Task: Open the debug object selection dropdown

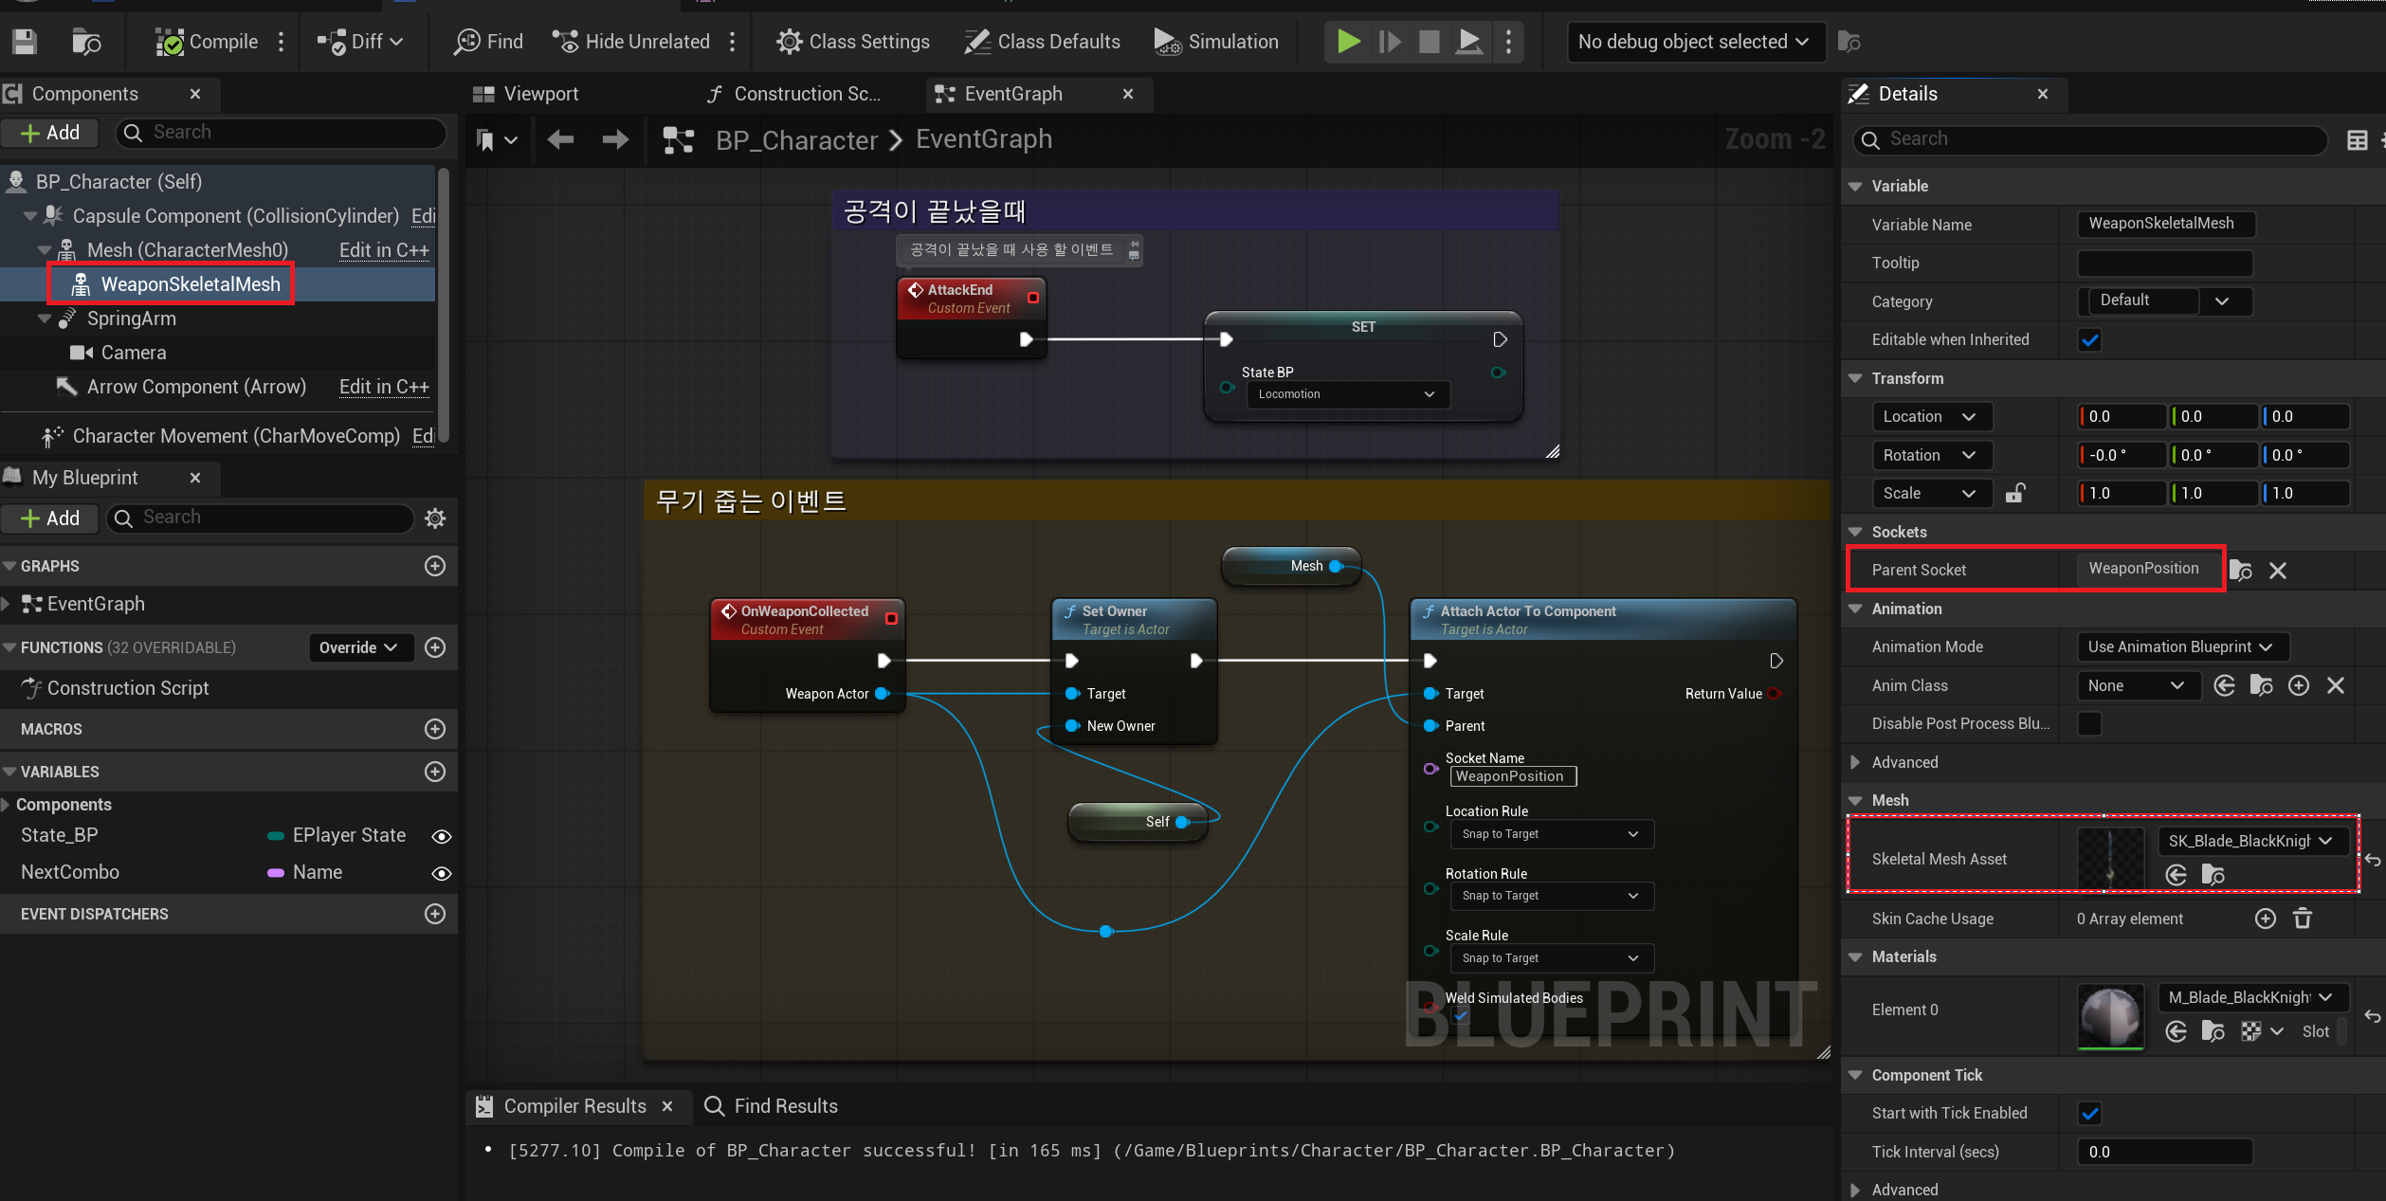Action: 1695,42
